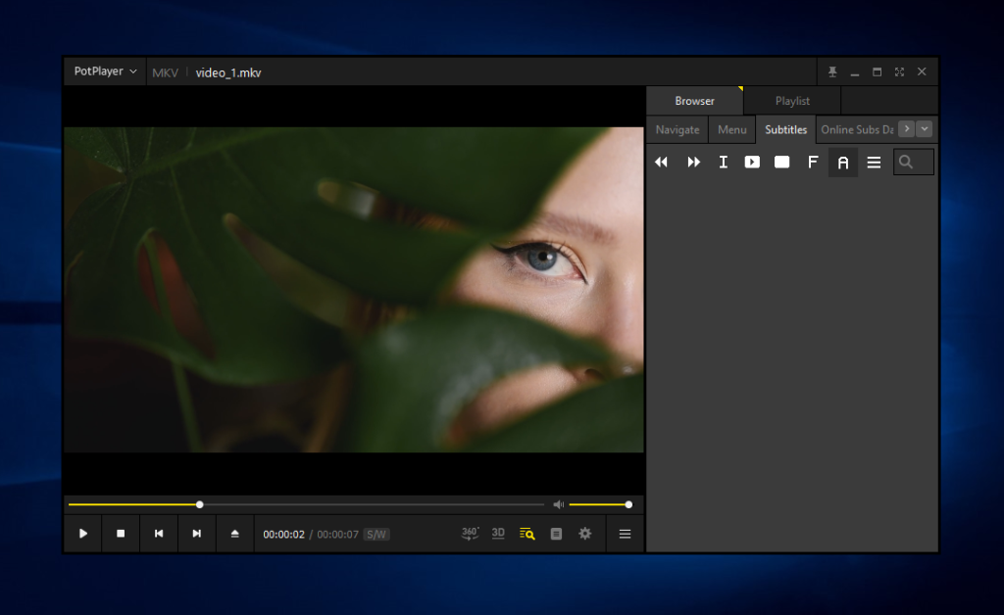Toggle 3D video mode

click(498, 534)
